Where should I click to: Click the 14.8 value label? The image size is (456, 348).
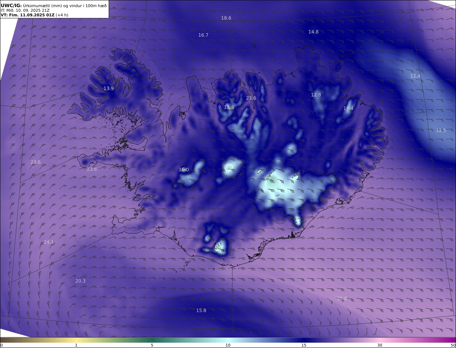click(313, 32)
